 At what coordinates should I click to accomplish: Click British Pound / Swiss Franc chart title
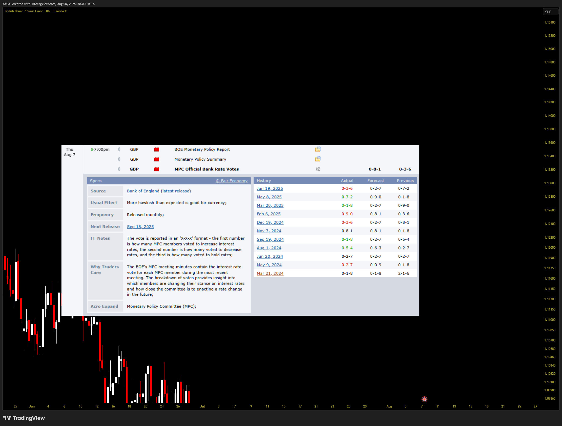point(36,11)
